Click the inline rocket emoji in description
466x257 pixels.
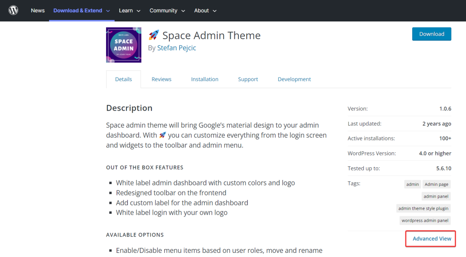[162, 135]
